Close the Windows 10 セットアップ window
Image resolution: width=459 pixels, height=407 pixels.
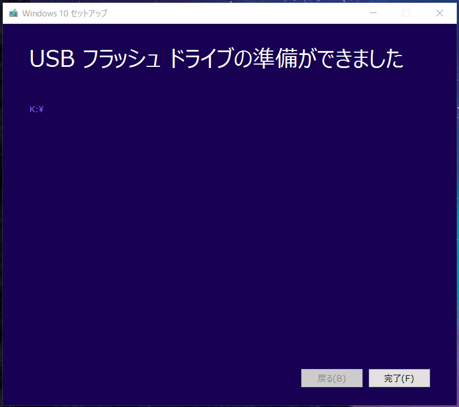point(439,13)
